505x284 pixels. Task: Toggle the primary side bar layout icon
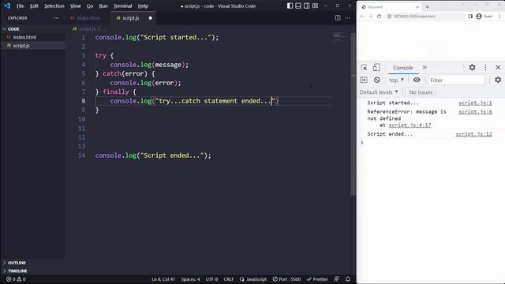290,6
